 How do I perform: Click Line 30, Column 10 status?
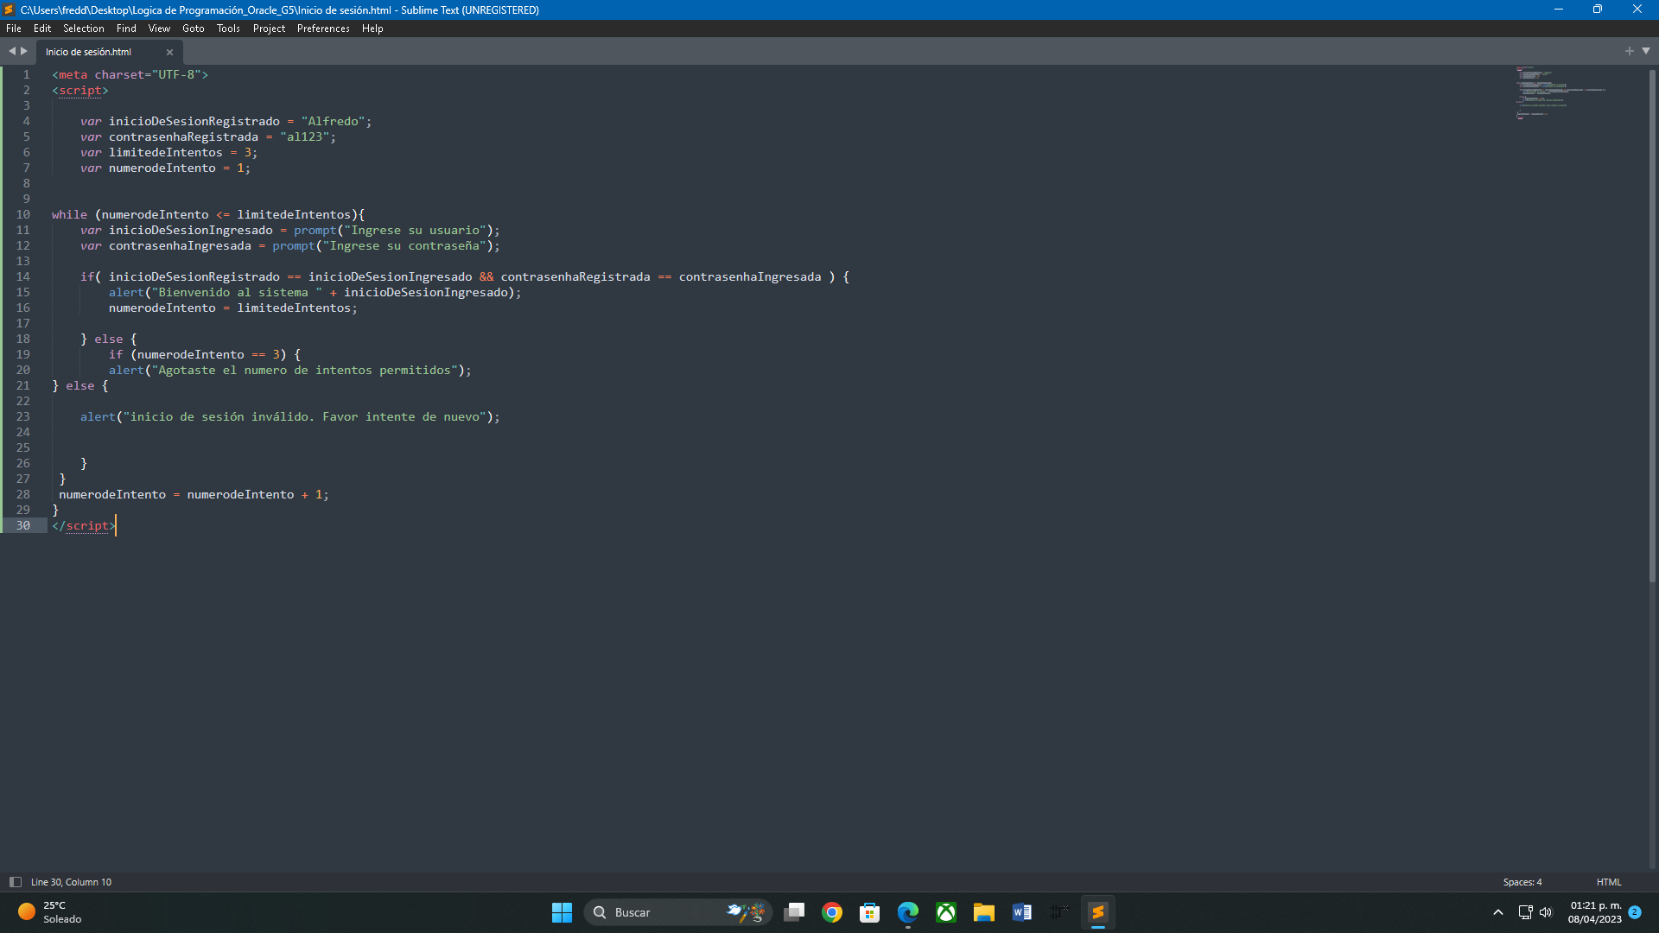click(x=72, y=882)
